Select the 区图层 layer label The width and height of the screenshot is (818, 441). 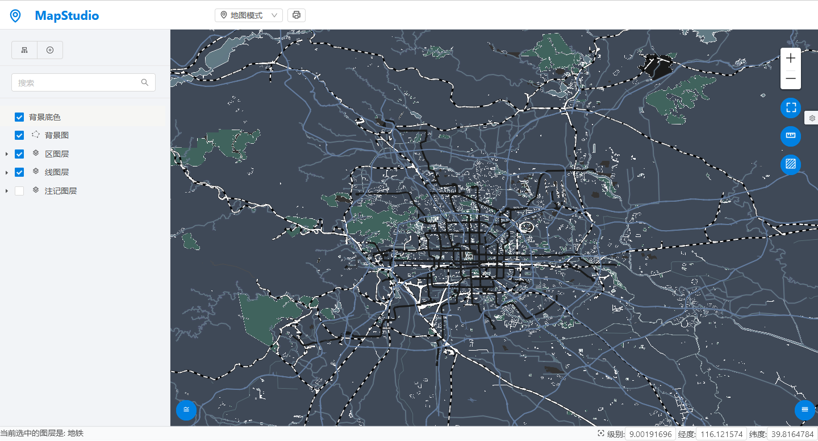click(x=57, y=154)
